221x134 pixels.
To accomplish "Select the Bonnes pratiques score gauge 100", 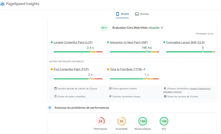I will coord(143,121).
